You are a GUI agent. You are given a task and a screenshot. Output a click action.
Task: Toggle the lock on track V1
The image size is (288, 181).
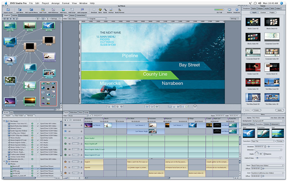pyautogui.click(x=82, y=125)
